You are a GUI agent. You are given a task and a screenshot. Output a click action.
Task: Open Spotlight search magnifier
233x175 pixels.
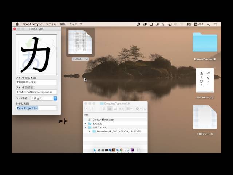click(x=208, y=24)
